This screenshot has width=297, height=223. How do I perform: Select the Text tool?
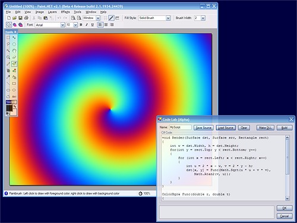click(14, 96)
